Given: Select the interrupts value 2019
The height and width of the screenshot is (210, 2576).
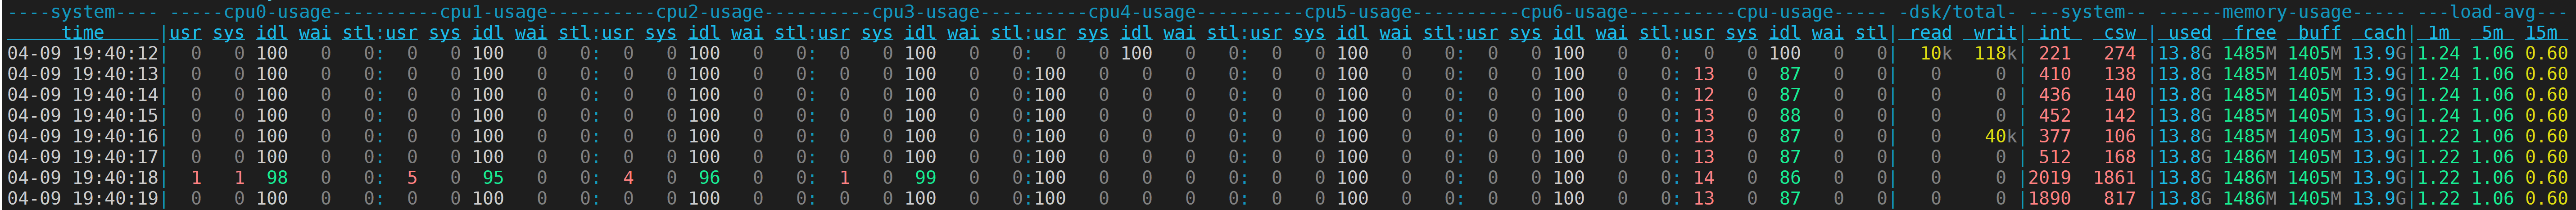Looking at the screenshot, I should (2049, 178).
